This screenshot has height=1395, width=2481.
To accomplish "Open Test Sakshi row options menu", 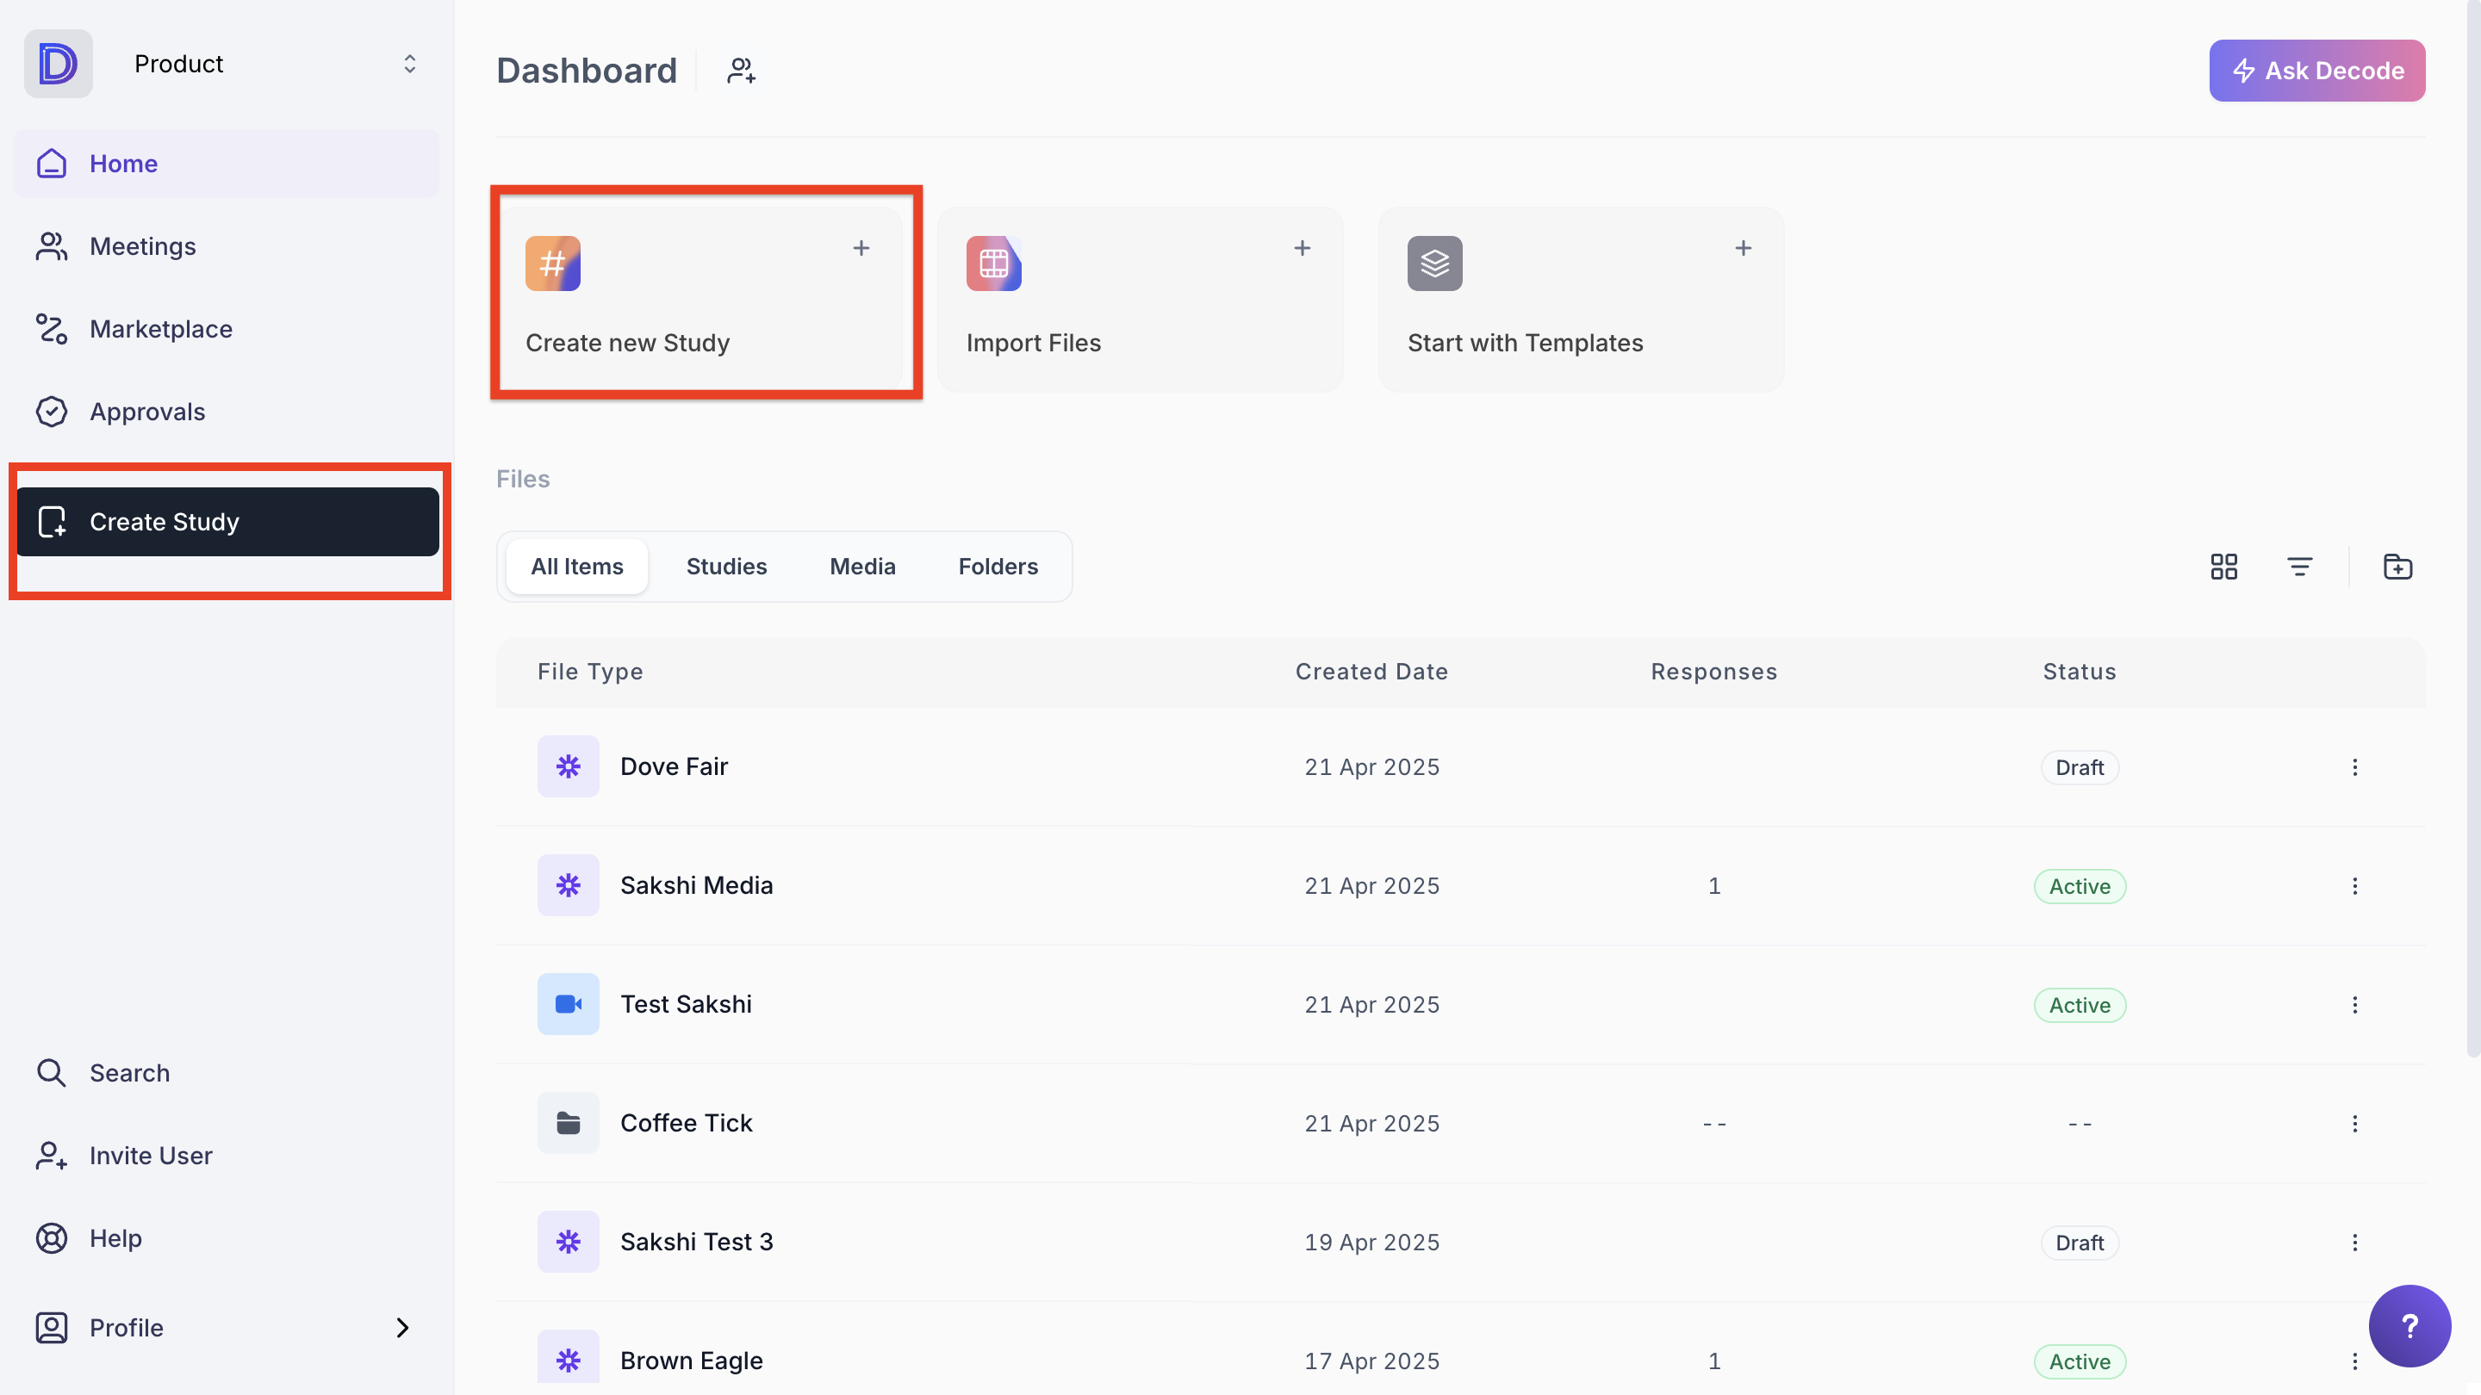I will pos(2354,1004).
